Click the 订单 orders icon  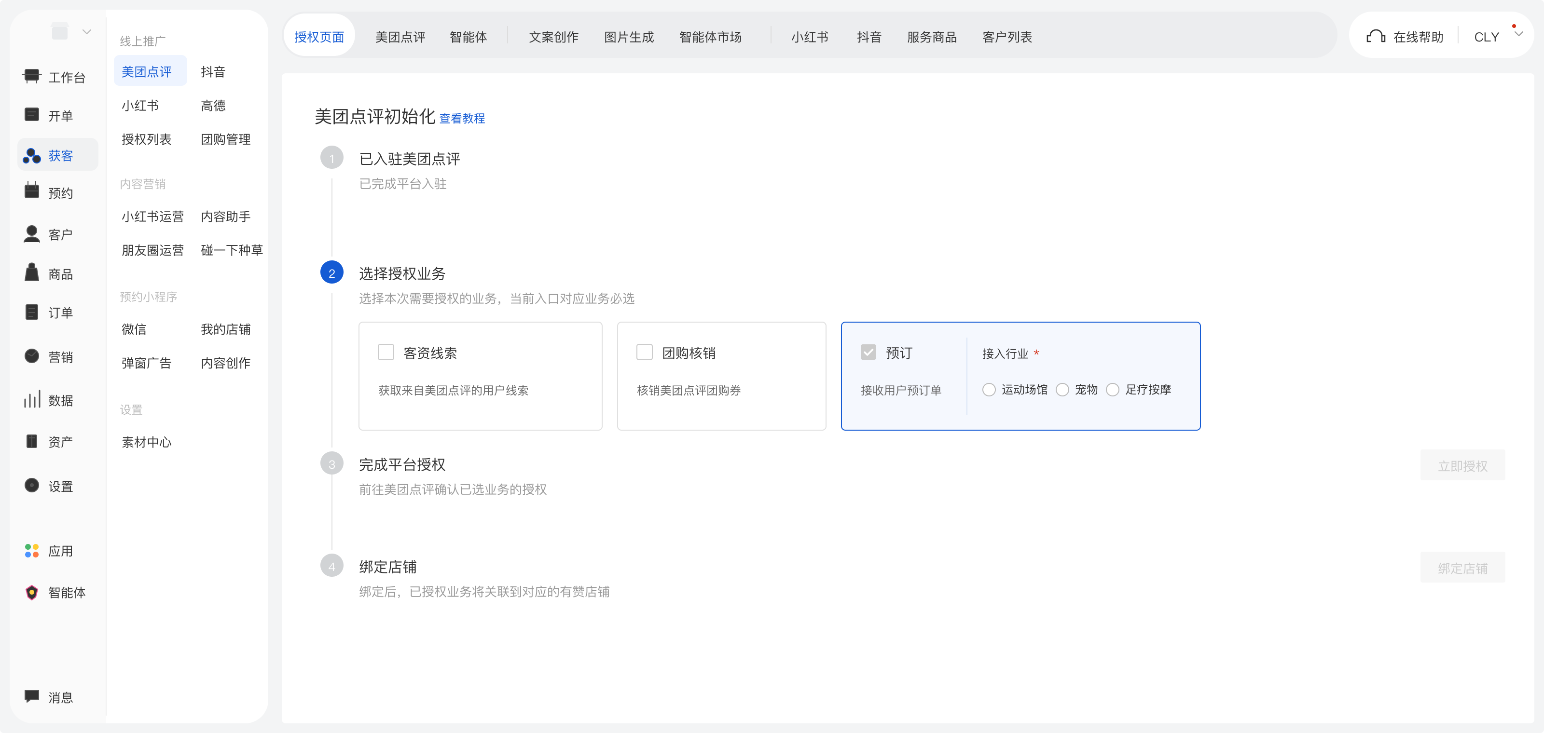32,312
